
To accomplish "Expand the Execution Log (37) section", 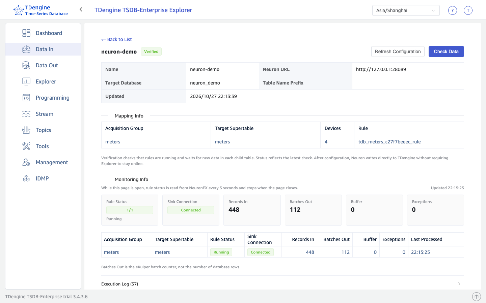I will (282, 284).
